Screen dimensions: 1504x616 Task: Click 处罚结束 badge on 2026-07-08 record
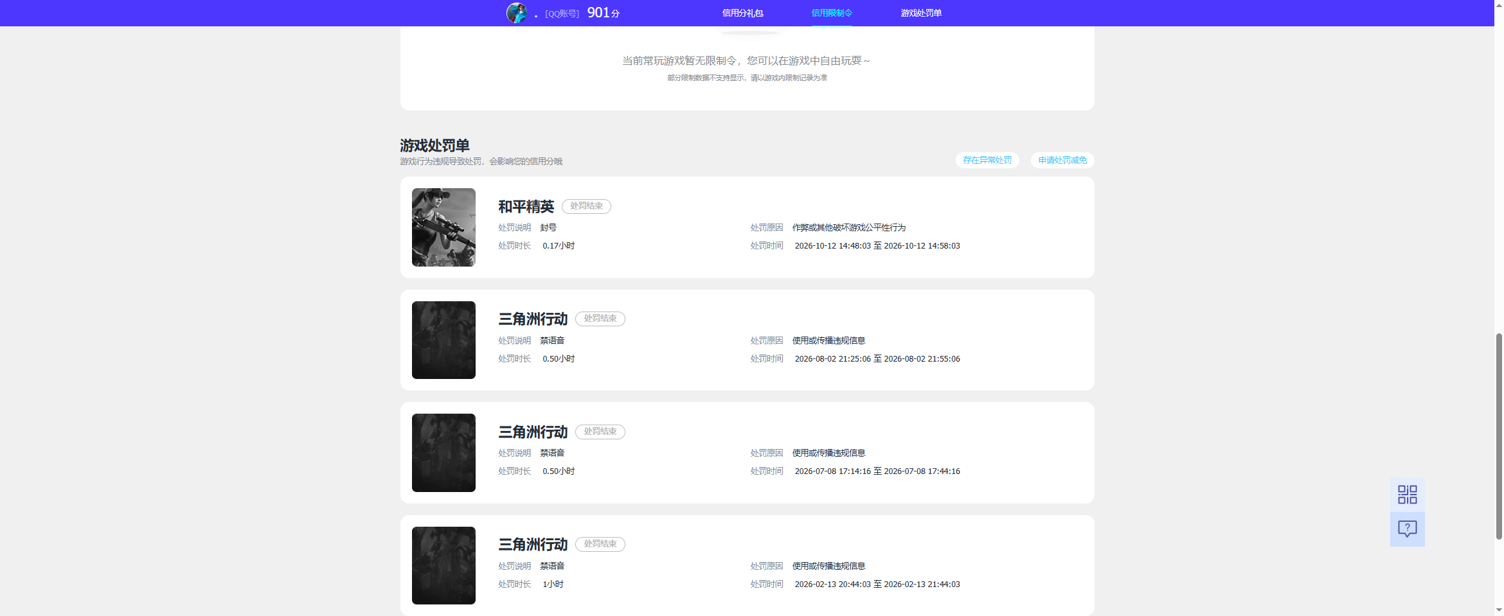point(600,432)
